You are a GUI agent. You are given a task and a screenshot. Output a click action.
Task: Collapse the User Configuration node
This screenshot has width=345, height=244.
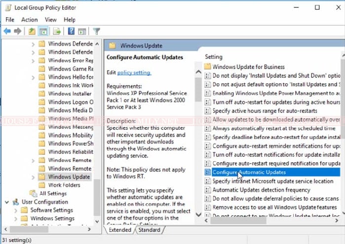7,202
